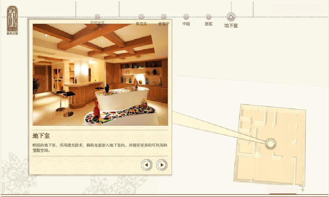Open the 会客厅 section label

point(164,24)
